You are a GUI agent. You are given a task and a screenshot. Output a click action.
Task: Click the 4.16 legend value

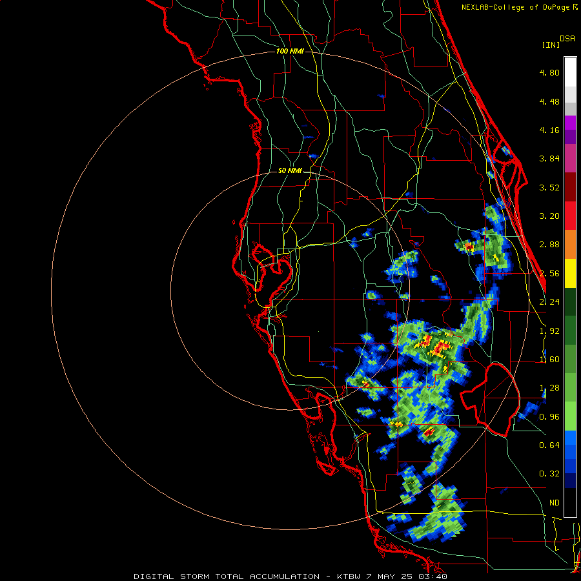click(549, 130)
